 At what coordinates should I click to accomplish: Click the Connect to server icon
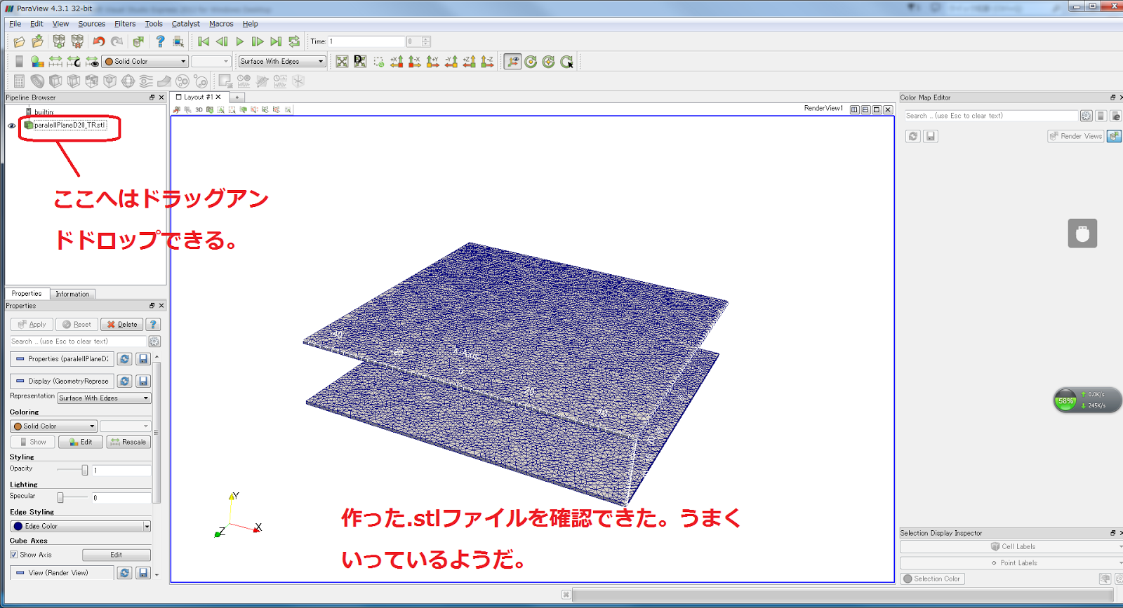[x=59, y=42]
